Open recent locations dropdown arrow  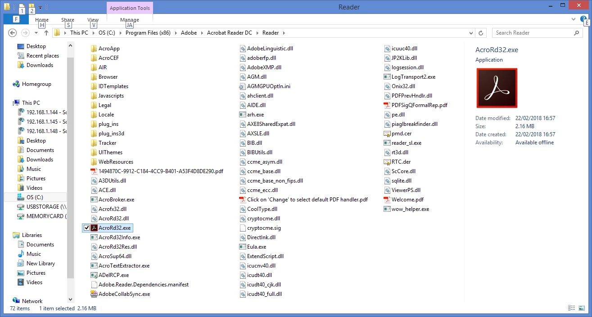pos(36,33)
